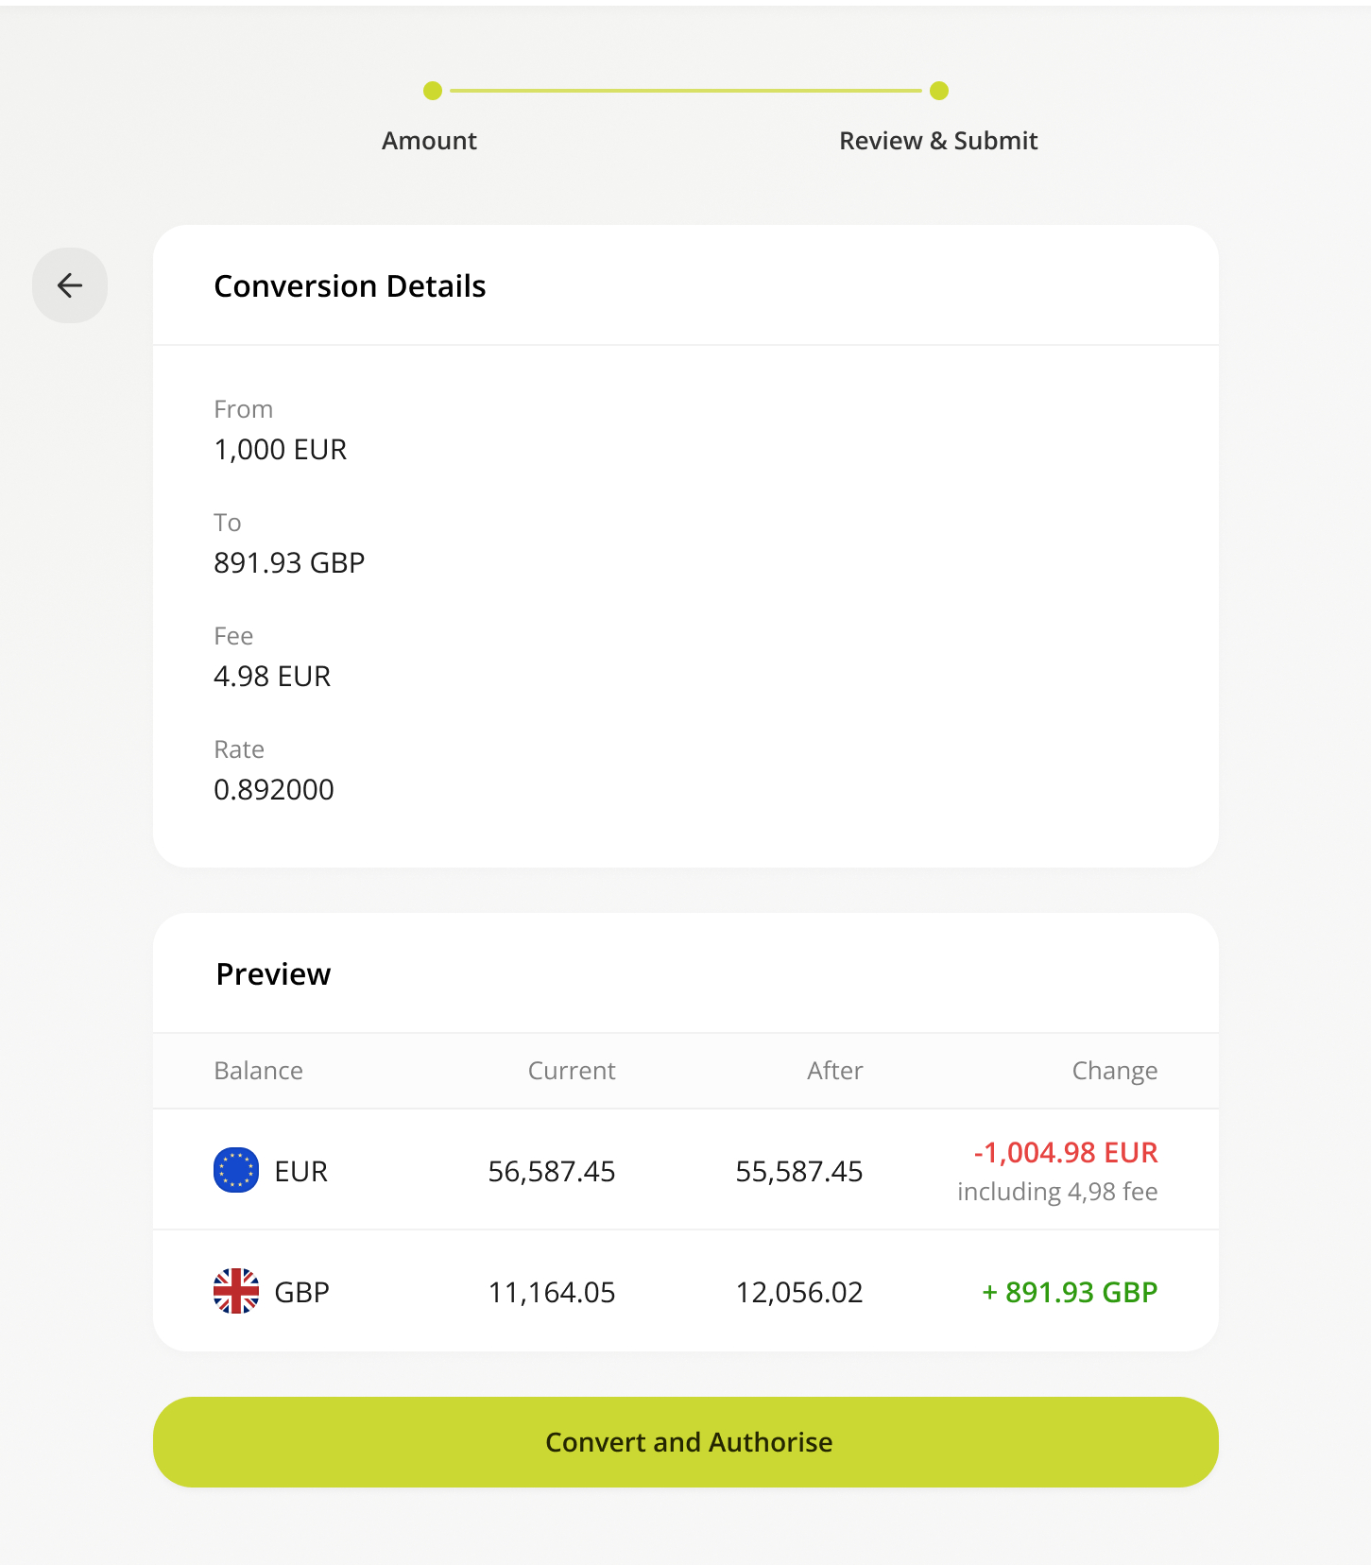Click the progress line between steps

(686, 91)
